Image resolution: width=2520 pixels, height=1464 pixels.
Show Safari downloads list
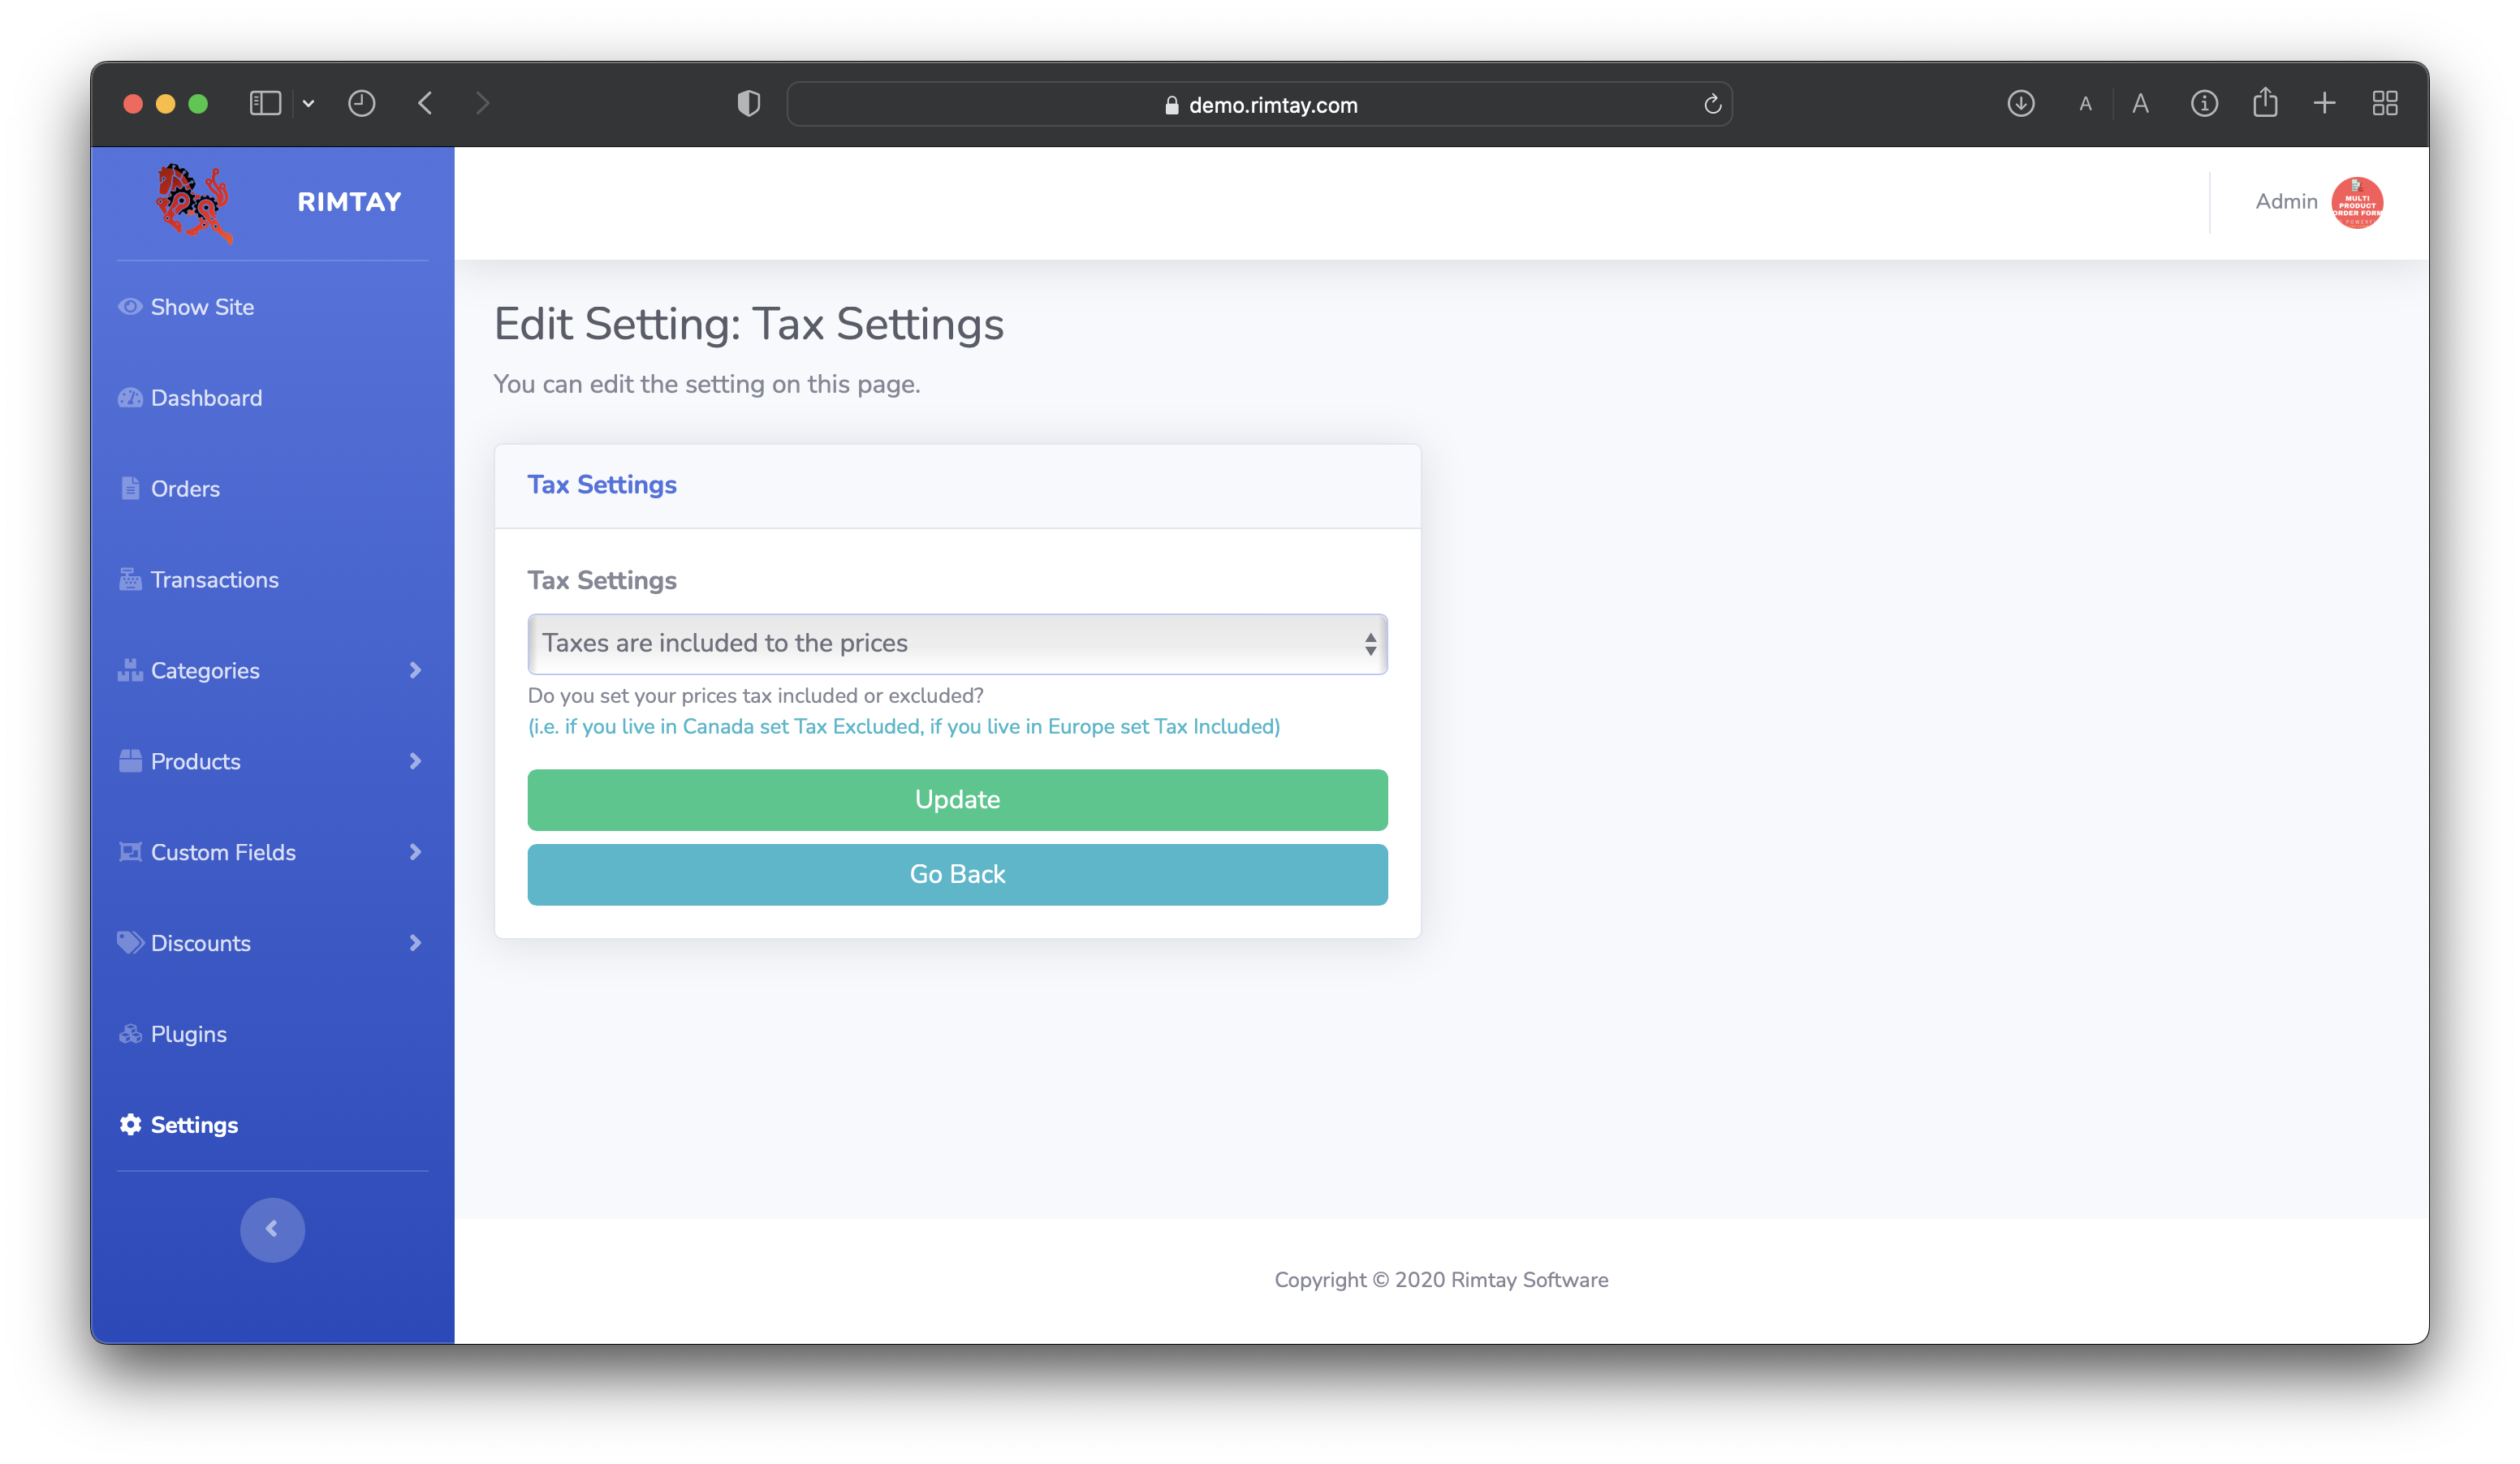point(2020,104)
